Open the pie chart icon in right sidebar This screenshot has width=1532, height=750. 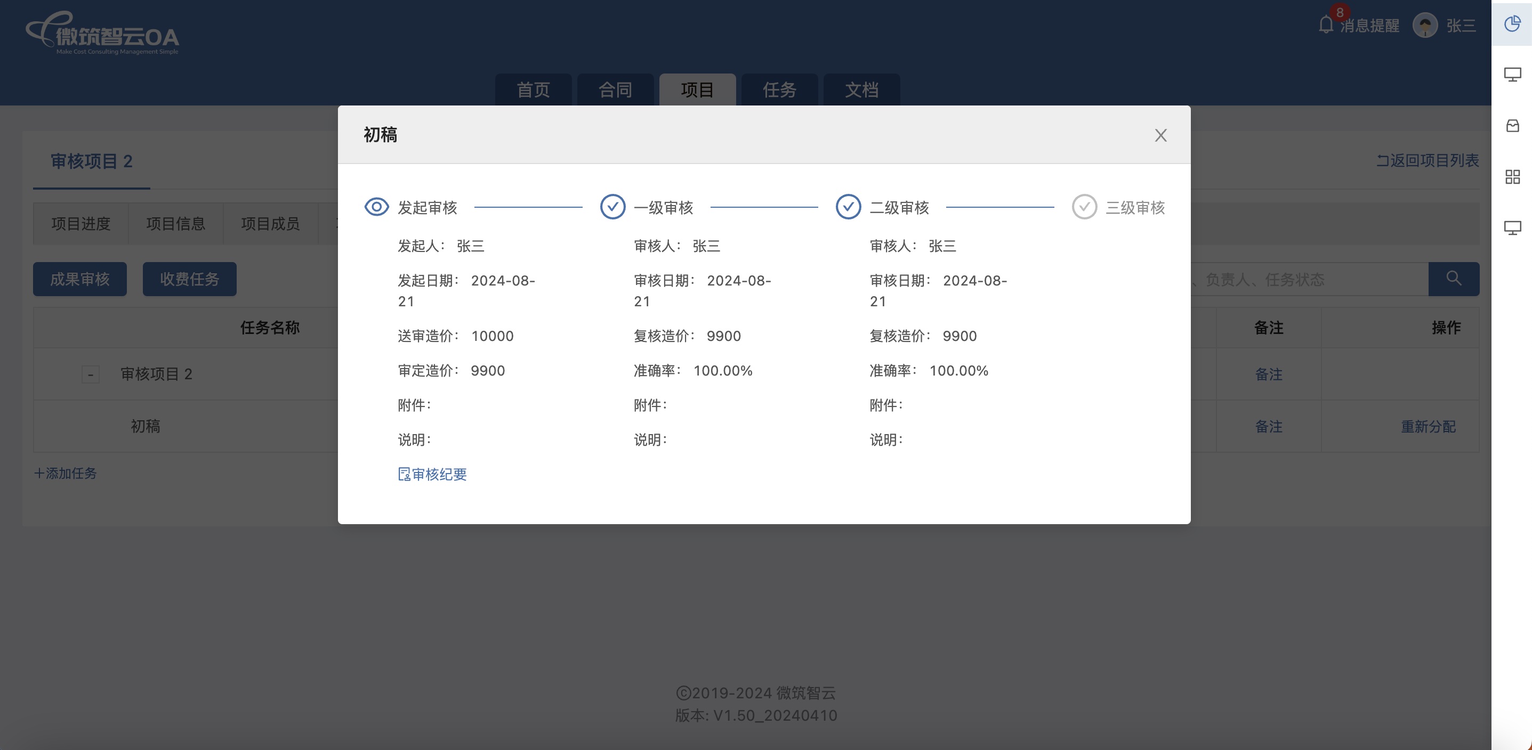coord(1512,24)
